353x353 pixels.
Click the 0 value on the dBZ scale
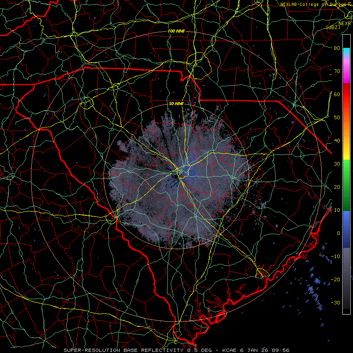click(338, 233)
